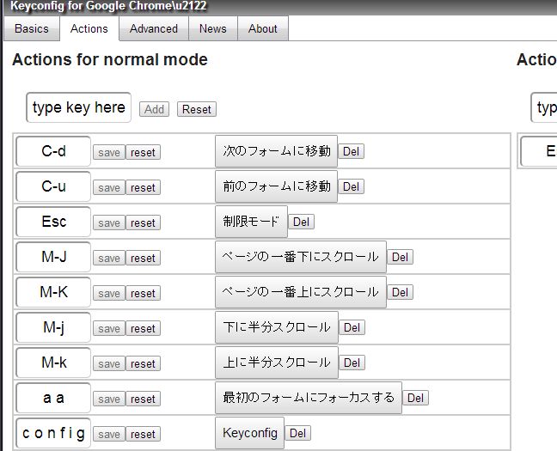Screen dimensions: 557x451
Task: Open action button ページの一番下にスクロール
Action: (301, 257)
